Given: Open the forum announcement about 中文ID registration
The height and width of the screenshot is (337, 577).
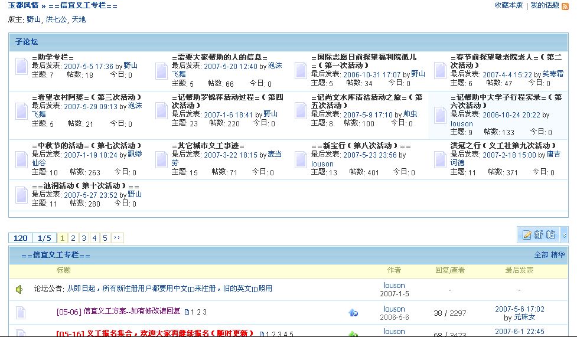Looking at the screenshot, I should (x=169, y=289).
